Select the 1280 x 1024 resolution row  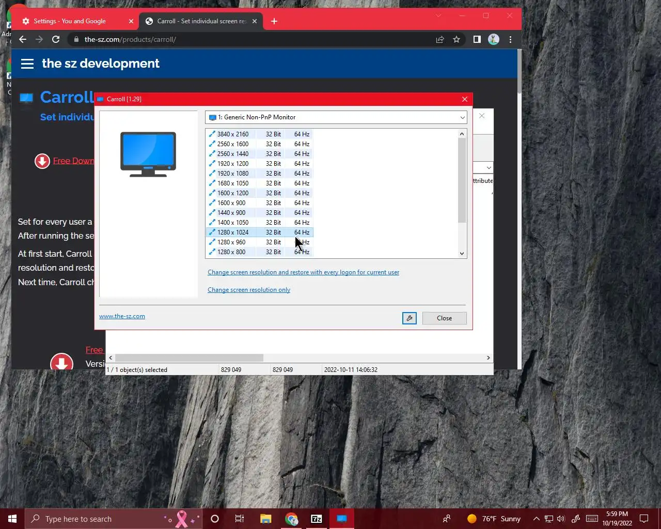point(259,232)
